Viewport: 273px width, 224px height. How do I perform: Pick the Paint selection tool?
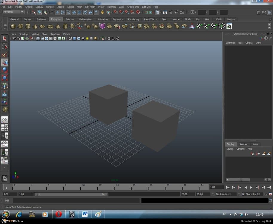click(5, 54)
